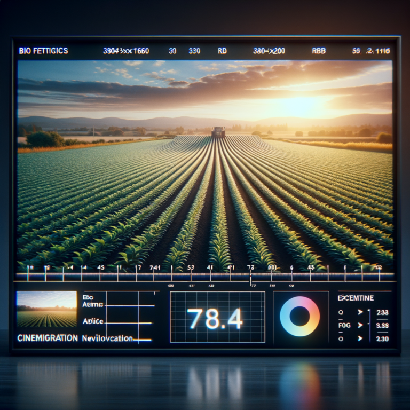Screen dimensions: 410x410
Task: Edit the FOG row numeric value
Action: coord(382,326)
